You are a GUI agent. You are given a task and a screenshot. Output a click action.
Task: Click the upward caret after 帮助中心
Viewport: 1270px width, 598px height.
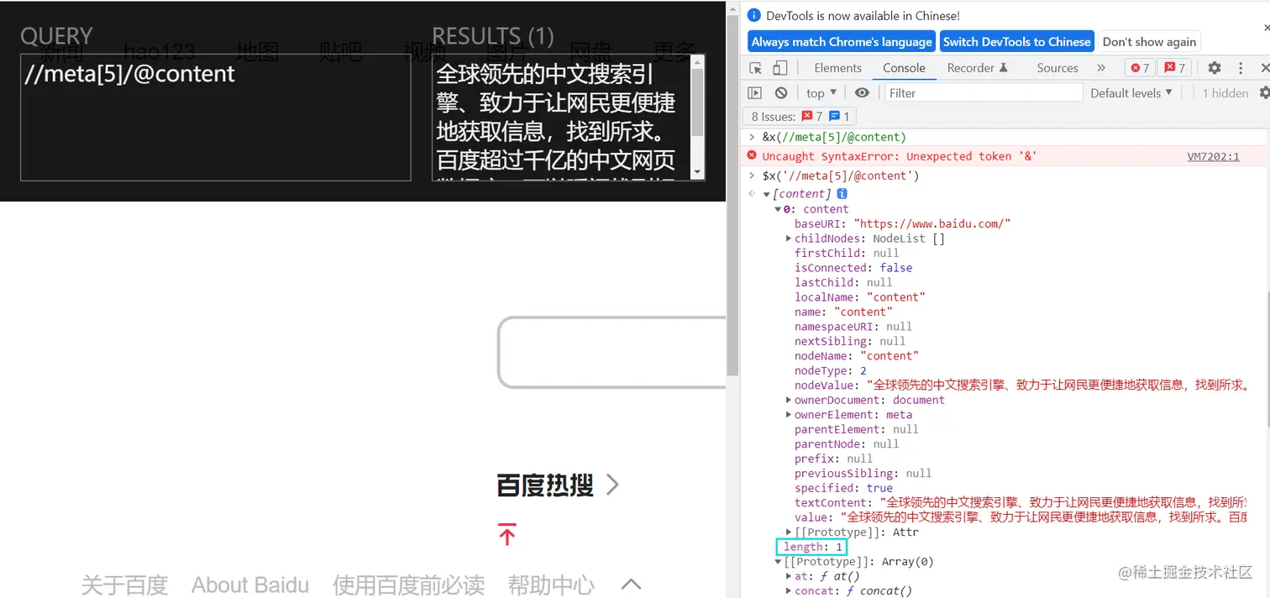pos(632,585)
